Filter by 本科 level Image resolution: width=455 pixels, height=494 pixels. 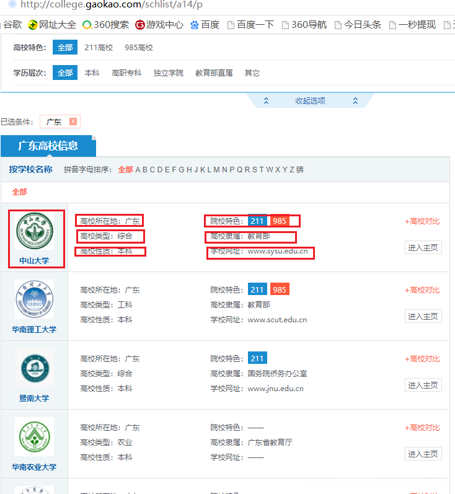point(92,73)
